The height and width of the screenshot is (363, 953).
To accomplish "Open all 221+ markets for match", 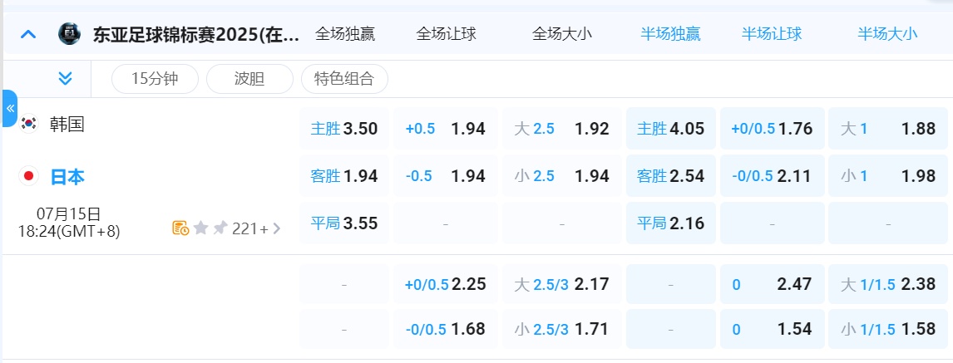I will (256, 228).
